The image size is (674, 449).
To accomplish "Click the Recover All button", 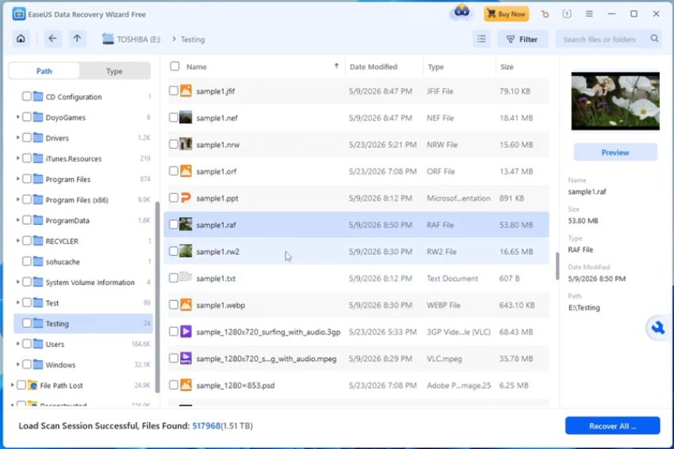I will click(612, 426).
